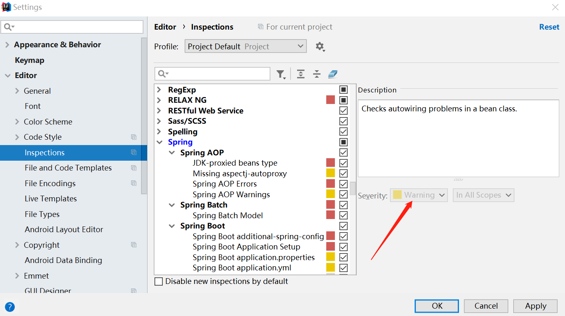Viewport: 565px width, 316px height.
Task: Select Spring Boot application.properties inspection
Action: (254, 257)
